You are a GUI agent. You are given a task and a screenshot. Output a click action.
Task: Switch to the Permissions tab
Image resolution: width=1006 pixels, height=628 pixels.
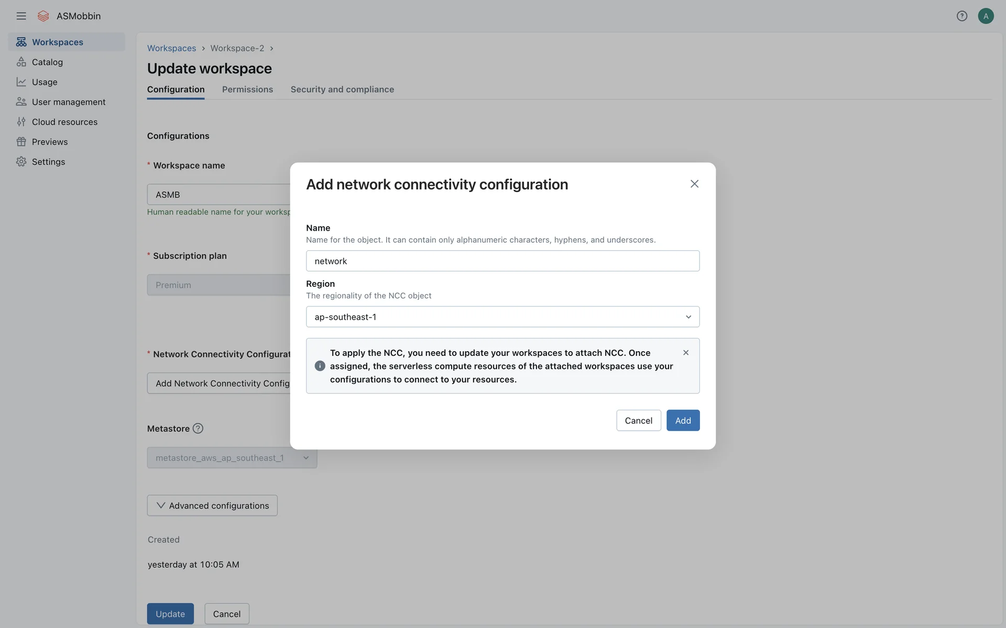coord(247,89)
